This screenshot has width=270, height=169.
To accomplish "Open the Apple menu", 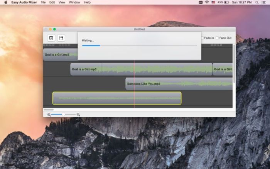I will pos(6,2).
